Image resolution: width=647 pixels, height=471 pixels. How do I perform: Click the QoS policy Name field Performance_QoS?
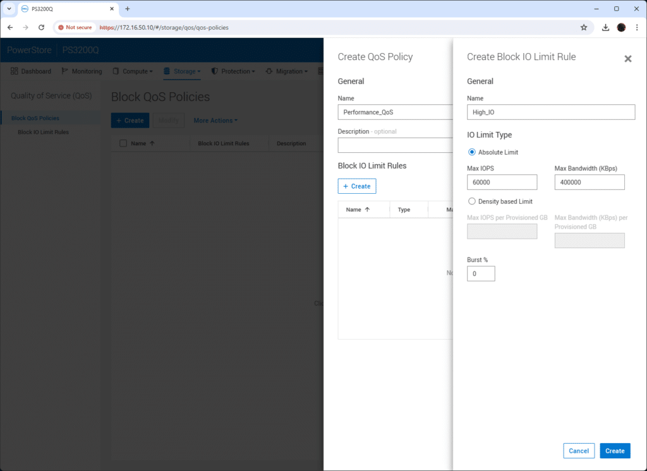pyautogui.click(x=396, y=112)
